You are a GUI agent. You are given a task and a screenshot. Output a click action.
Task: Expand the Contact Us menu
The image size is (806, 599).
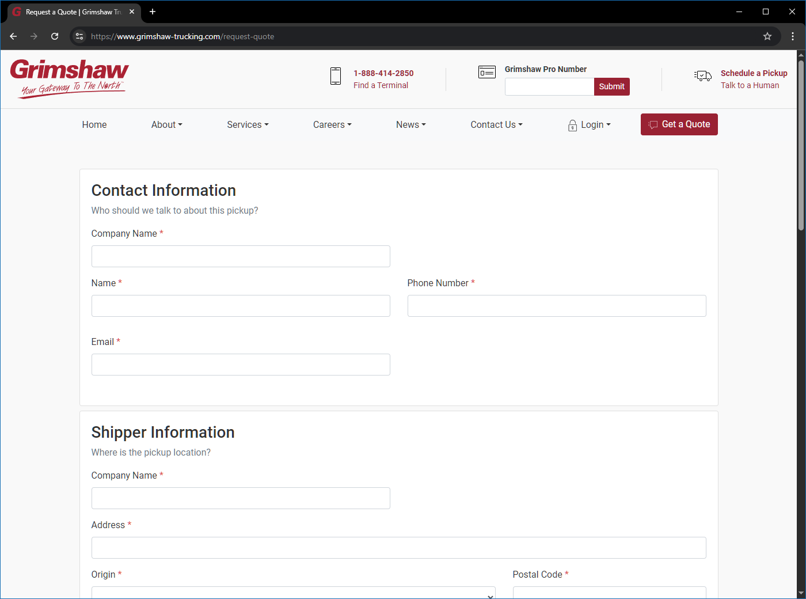click(497, 124)
